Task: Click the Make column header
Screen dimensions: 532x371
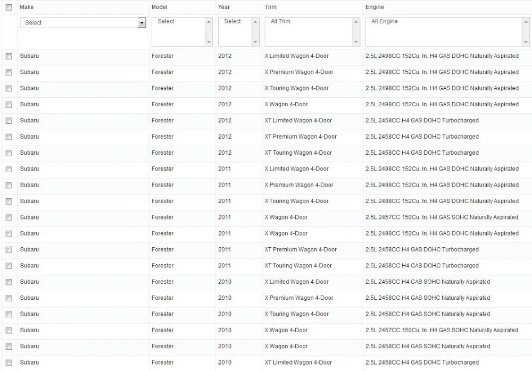Action: [27, 7]
